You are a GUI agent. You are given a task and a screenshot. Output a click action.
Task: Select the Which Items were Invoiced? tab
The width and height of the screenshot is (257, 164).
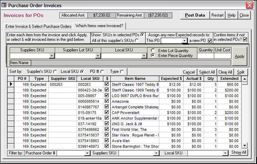pos(99,26)
